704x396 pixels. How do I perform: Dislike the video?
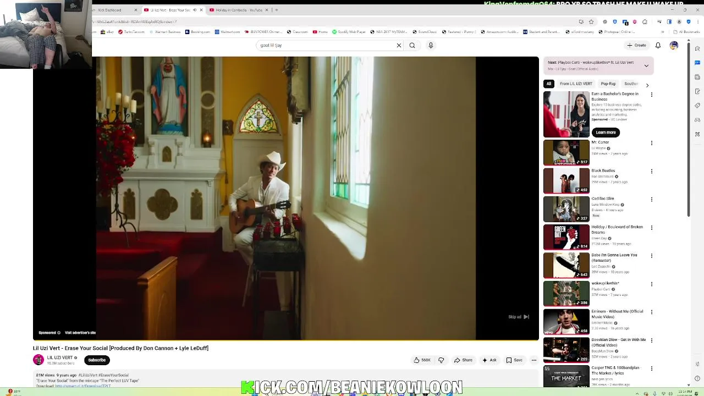click(441, 360)
